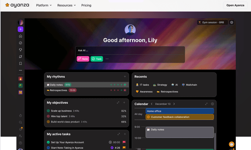Viewport: 251px width, 150px height.
Task: Add a new rhythm with plus icon
Action: [x=125, y=77]
